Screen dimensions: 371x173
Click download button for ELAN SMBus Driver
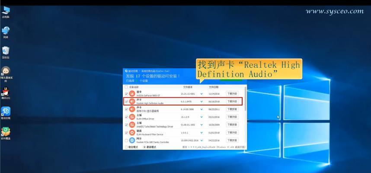click(x=232, y=117)
